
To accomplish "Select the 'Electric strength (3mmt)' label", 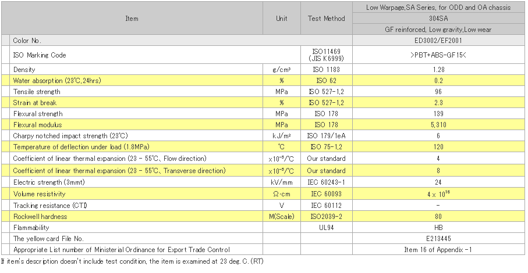I will (49, 182).
